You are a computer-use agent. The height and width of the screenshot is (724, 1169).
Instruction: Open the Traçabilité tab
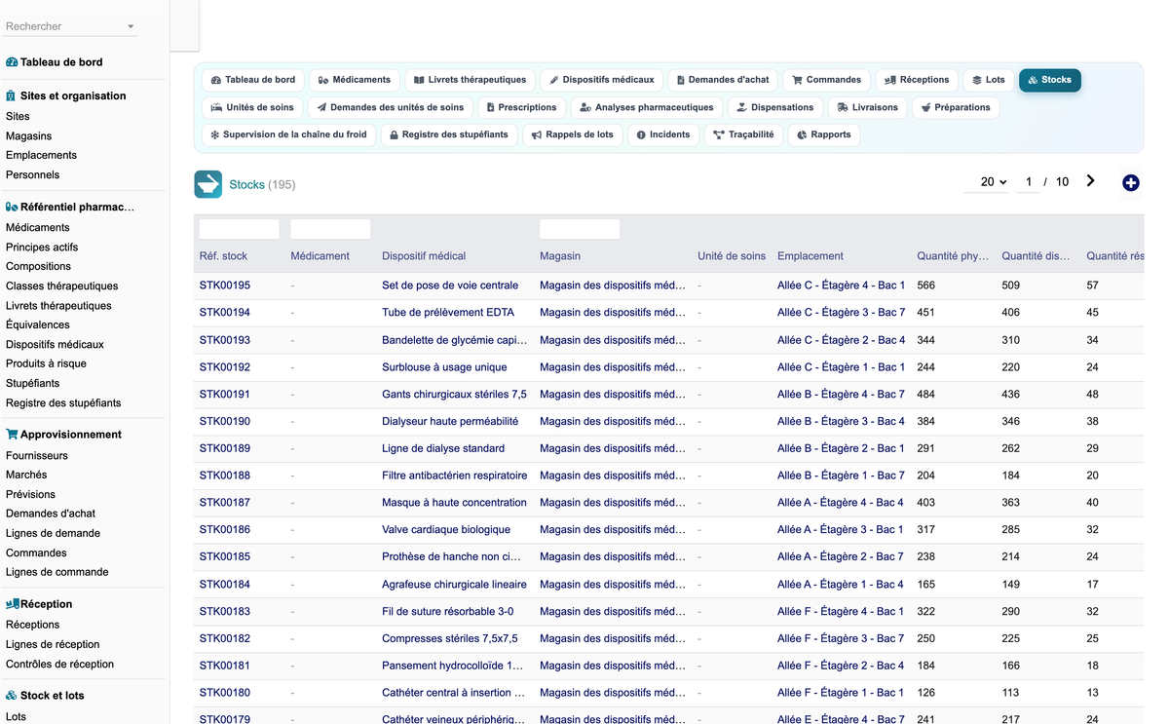click(x=743, y=134)
